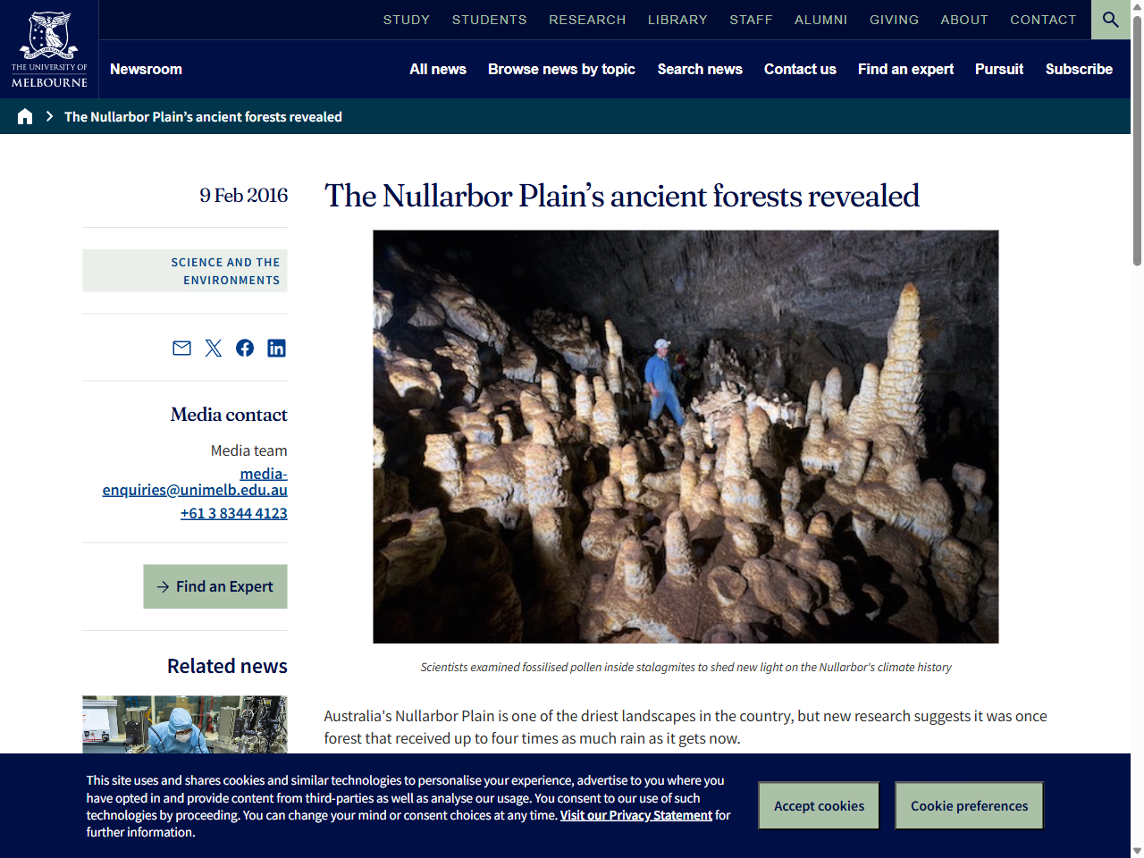Open the University of Melbourne crest logo

(x=49, y=48)
